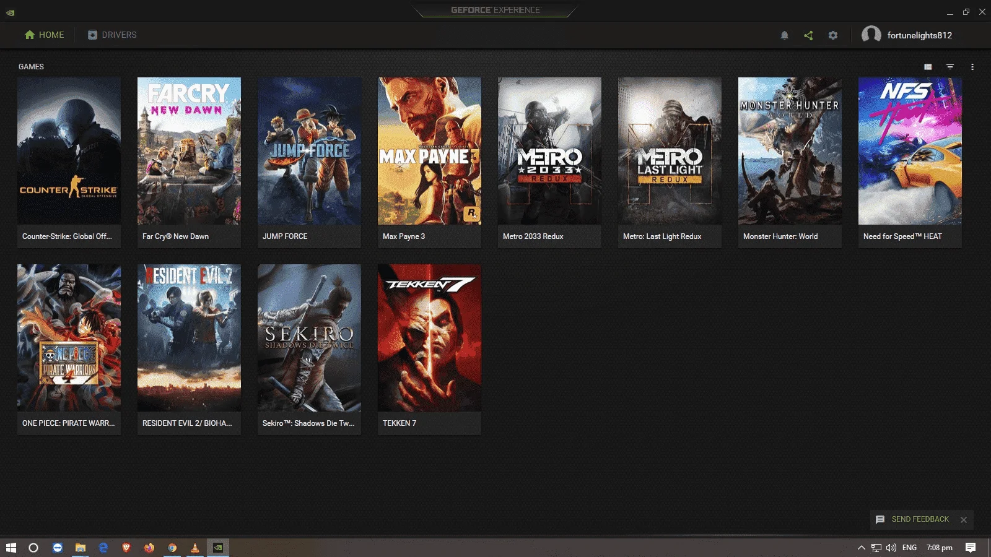Launch Firefox from the taskbar
The height and width of the screenshot is (557, 991).
click(149, 548)
